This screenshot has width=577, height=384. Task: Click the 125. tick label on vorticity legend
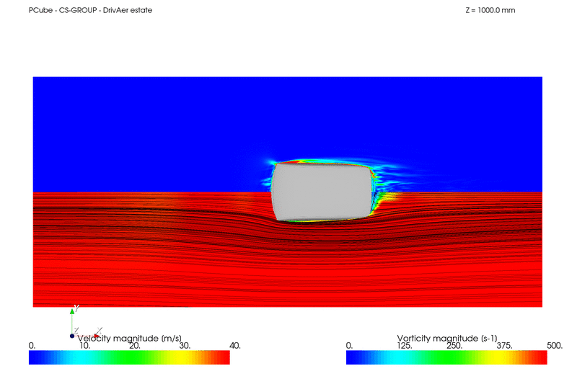[404, 346]
